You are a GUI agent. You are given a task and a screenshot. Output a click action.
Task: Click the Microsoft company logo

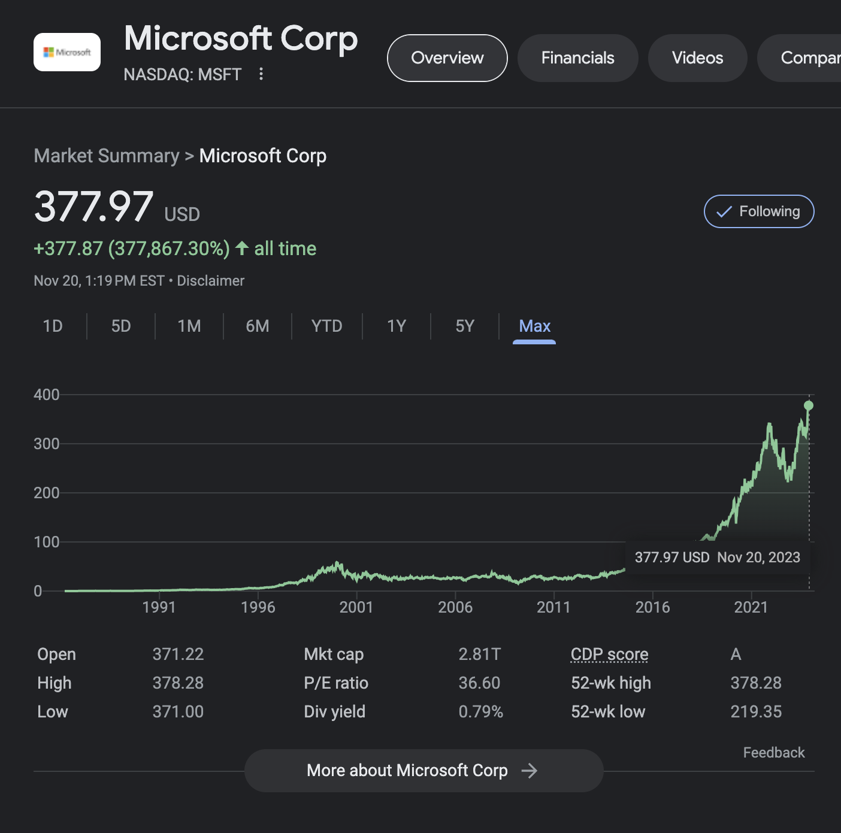66,52
